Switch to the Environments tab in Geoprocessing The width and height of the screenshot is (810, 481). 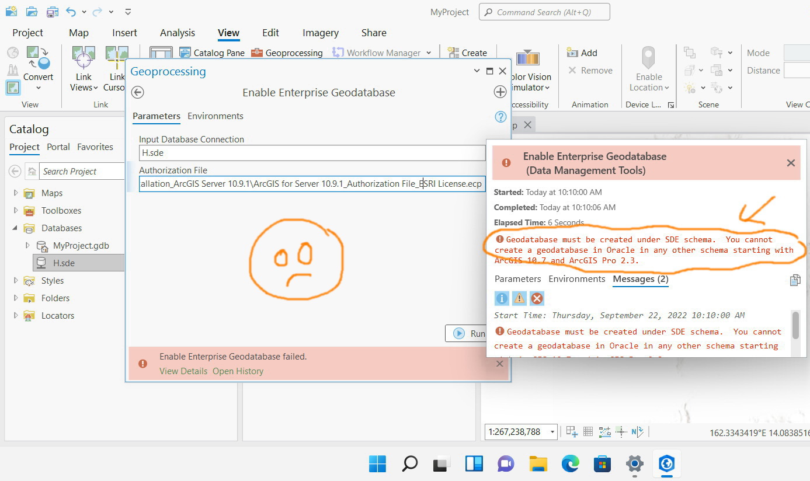[x=215, y=116]
